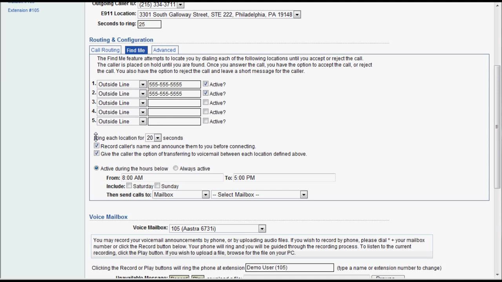Enable the Active checkbox for location 3
Image resolution: width=502 pixels, height=282 pixels.
[x=206, y=102]
